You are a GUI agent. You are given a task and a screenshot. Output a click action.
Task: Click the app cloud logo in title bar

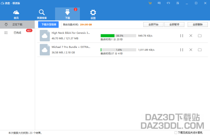[x=3, y=3]
